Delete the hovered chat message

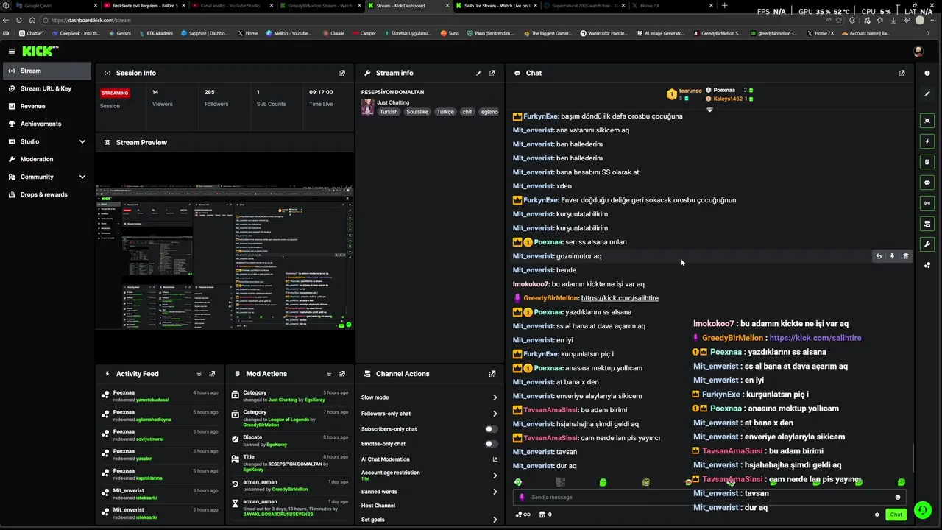click(906, 256)
